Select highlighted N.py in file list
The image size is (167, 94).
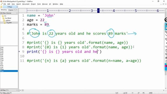(x=9, y=71)
